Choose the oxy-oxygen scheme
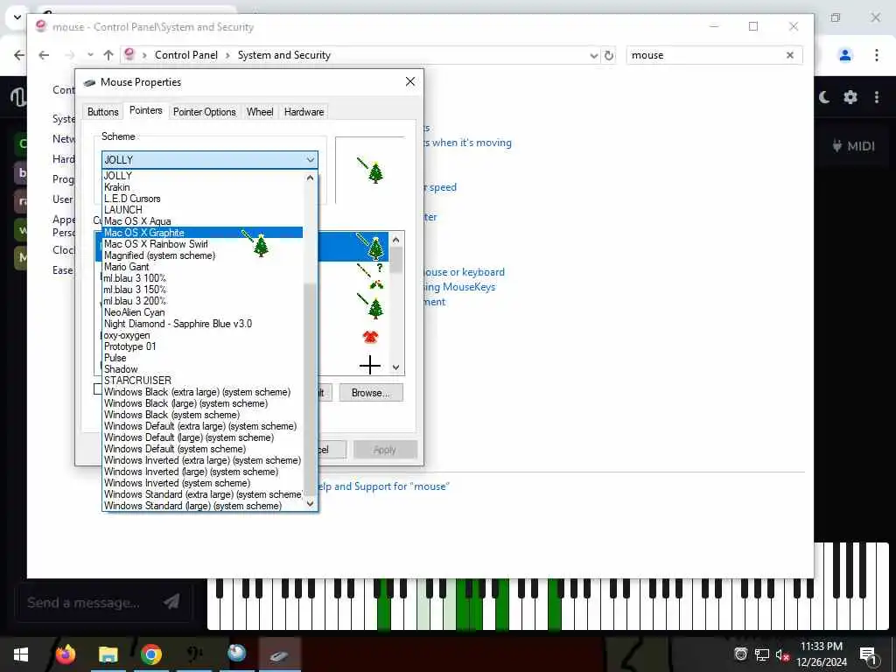This screenshot has width=896, height=672. coord(203,335)
